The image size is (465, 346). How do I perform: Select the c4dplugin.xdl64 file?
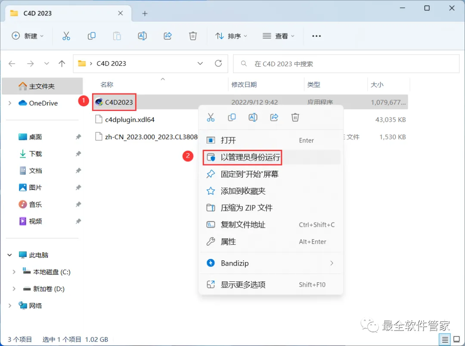pyautogui.click(x=124, y=120)
